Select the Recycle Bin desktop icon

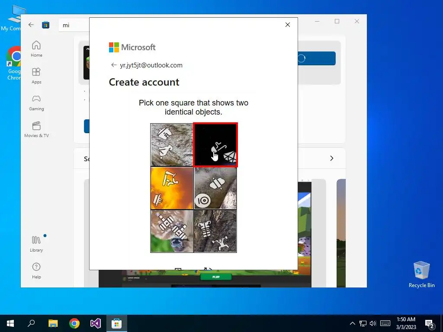421,274
